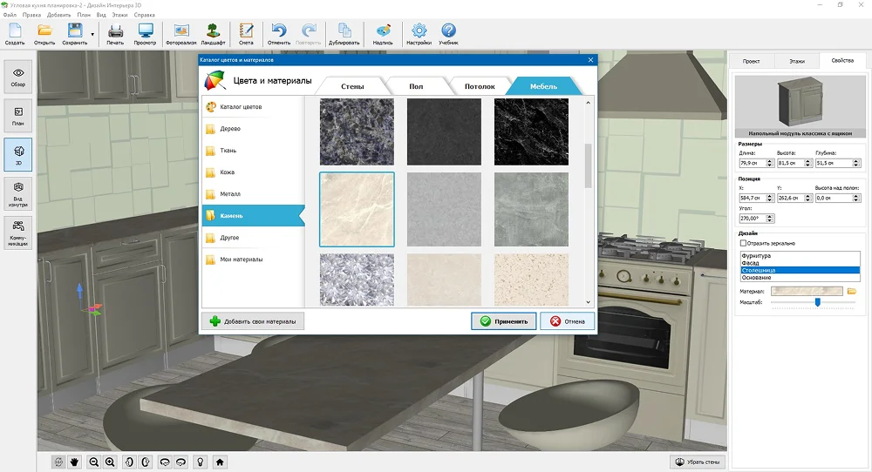Click the Дублировать duplicate icon
The height and width of the screenshot is (472, 872).
[x=344, y=34]
